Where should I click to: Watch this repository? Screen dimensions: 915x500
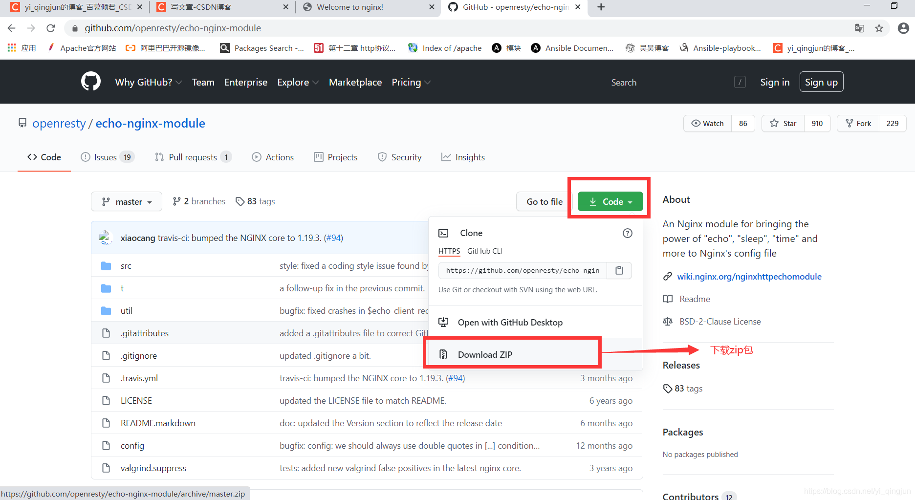(x=707, y=123)
